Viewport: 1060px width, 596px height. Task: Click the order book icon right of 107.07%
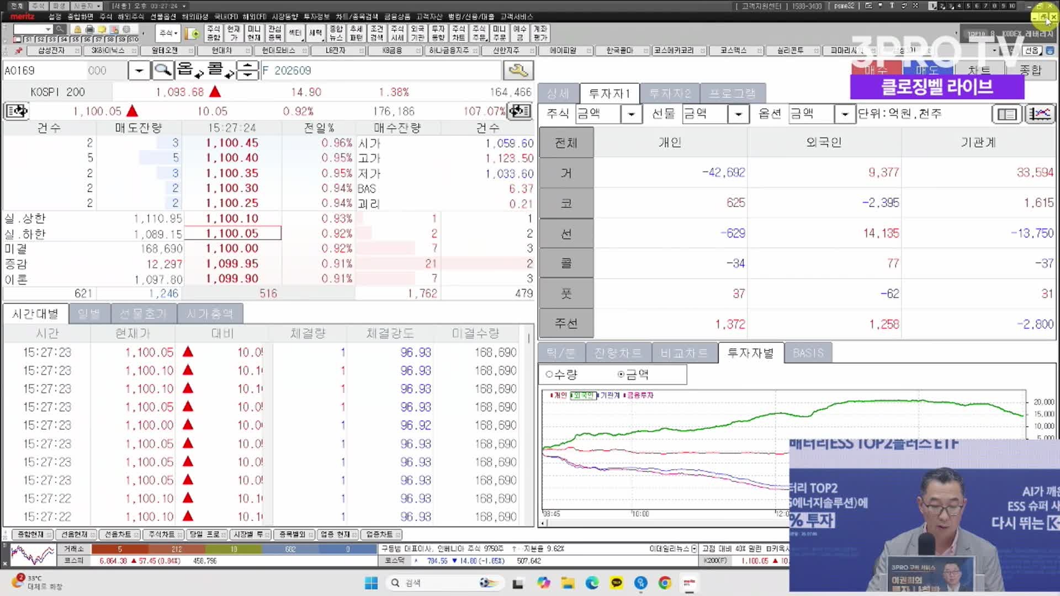click(520, 111)
